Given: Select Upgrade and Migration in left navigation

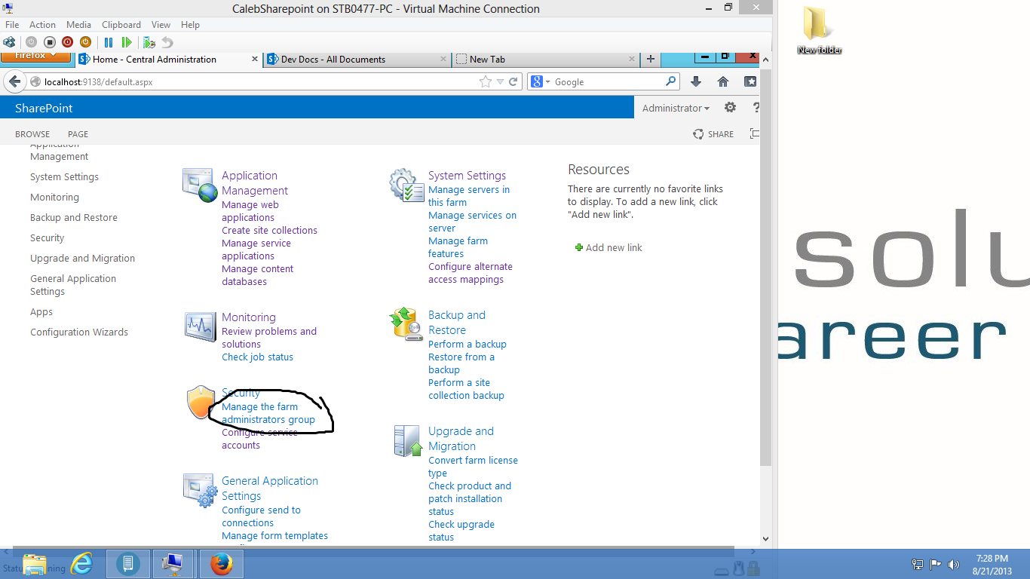Looking at the screenshot, I should tap(82, 258).
